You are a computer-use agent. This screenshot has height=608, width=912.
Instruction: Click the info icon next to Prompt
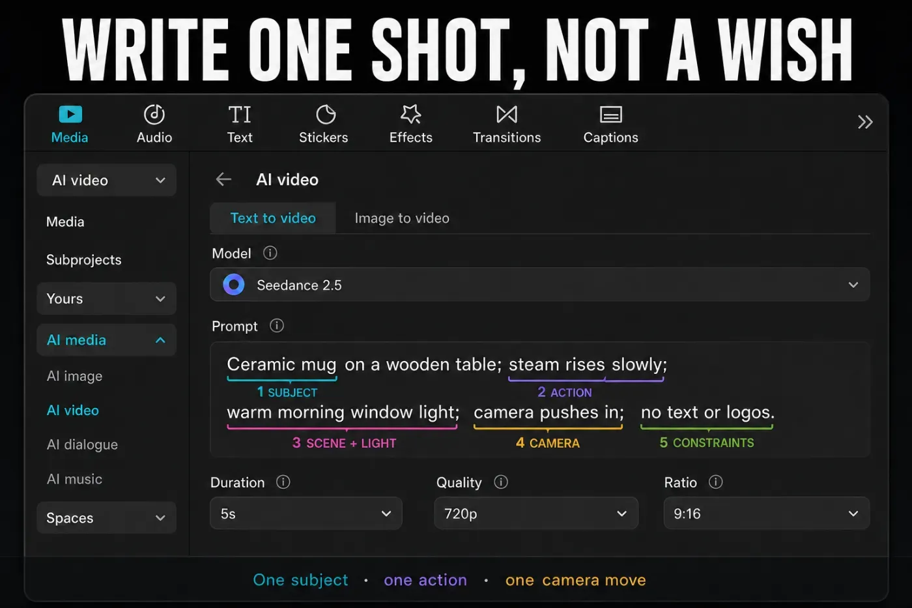click(277, 325)
